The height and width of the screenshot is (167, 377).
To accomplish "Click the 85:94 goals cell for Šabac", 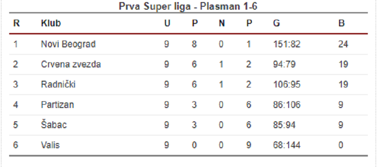I will [x=284, y=125].
